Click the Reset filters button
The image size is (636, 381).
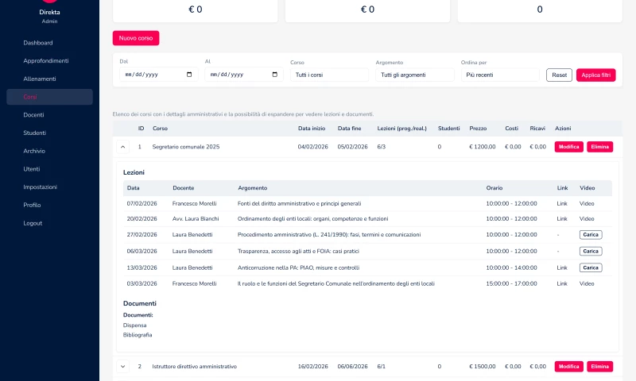coord(560,75)
